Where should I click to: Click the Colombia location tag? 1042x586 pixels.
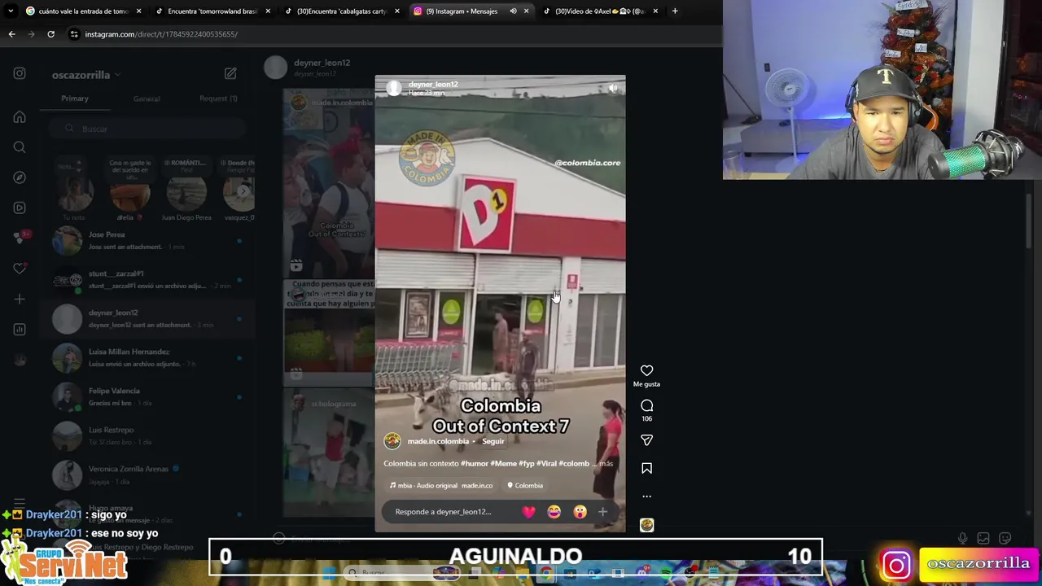tap(525, 485)
